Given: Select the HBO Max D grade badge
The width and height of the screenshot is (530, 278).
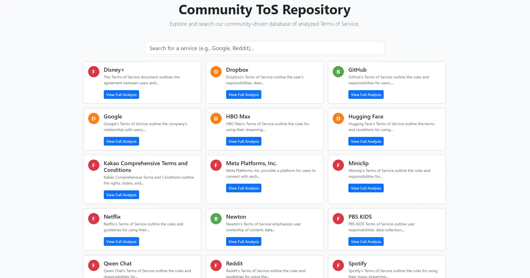Looking at the screenshot, I should click(x=216, y=118).
